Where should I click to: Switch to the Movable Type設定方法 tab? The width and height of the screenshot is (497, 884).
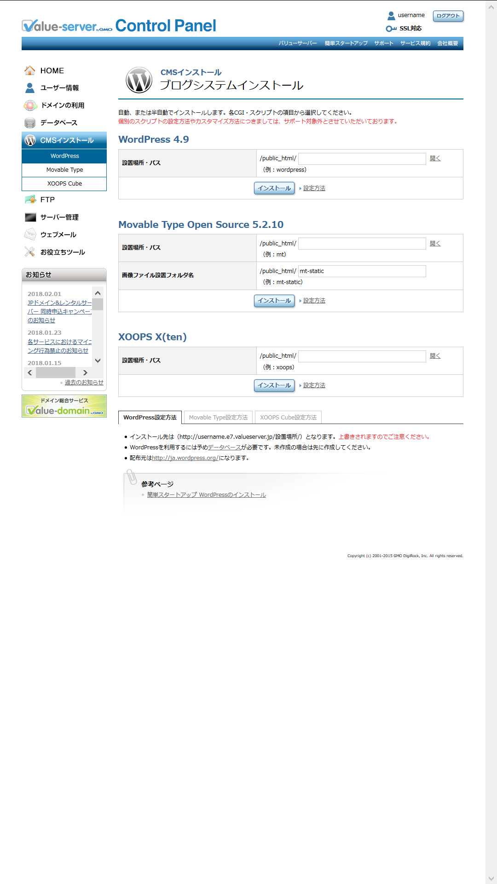coord(218,418)
